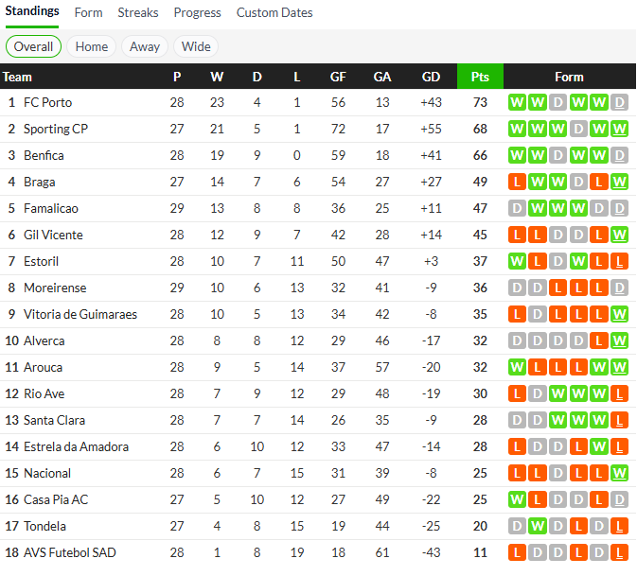Select the Wide table view
This screenshot has height=576, width=637.
196,46
